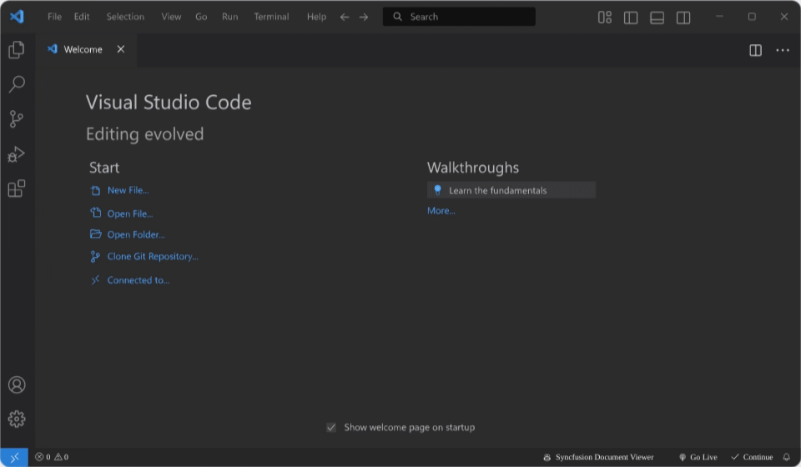
Task: Minimize the VS Code window
Action: [x=719, y=17]
